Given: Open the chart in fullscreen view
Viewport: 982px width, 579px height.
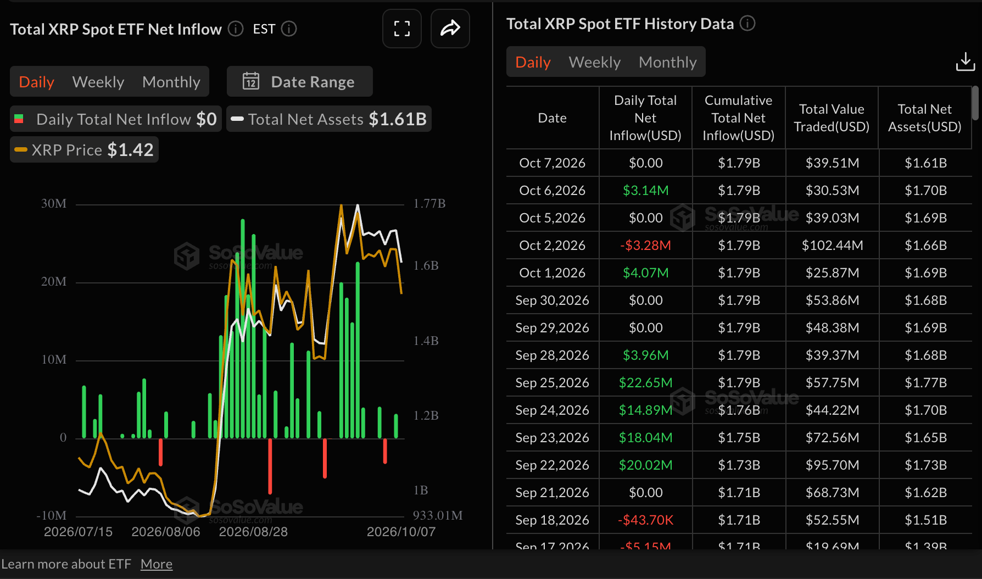Looking at the screenshot, I should (x=402, y=29).
